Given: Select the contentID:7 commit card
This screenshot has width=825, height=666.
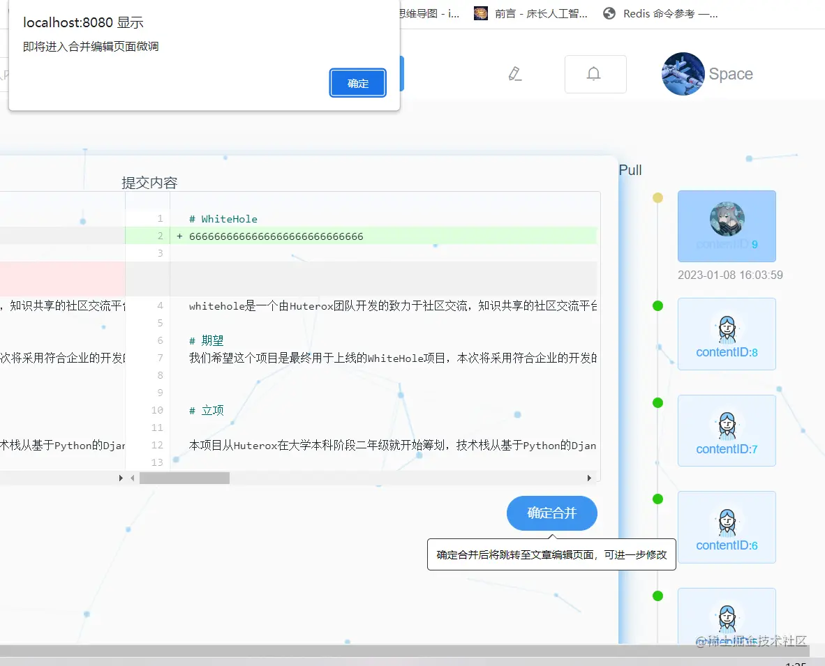Looking at the screenshot, I should 727,430.
